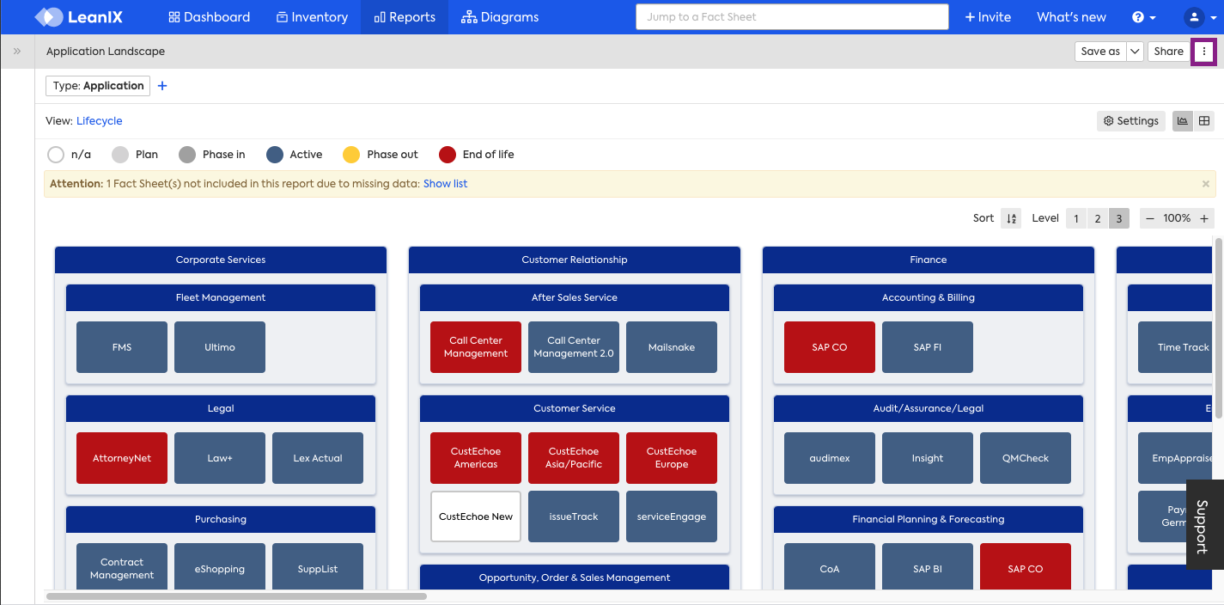Select the AttorneyNet tile
1224x605 pixels.
click(x=122, y=458)
